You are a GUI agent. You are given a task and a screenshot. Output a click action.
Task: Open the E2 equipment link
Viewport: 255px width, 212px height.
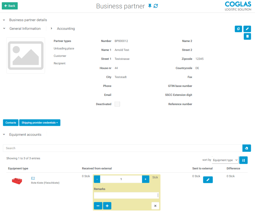pyautogui.click(x=33, y=178)
